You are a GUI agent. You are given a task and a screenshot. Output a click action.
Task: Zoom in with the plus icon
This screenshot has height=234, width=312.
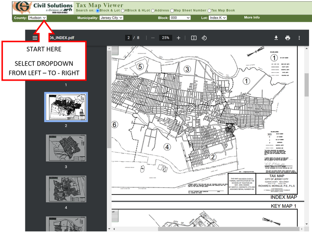178,38
